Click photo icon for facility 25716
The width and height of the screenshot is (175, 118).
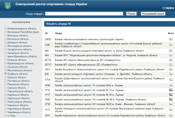click(x=171, y=60)
